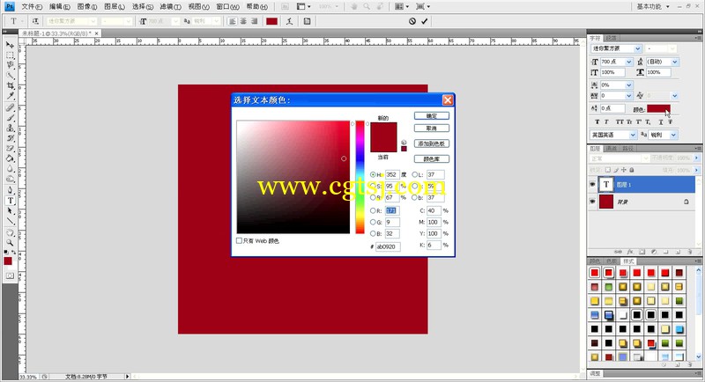Apply Faux Italic in Character panel

(x=606, y=121)
